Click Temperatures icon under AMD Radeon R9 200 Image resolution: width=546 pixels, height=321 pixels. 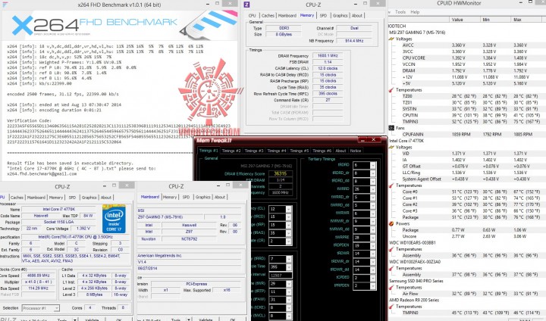[392, 307]
